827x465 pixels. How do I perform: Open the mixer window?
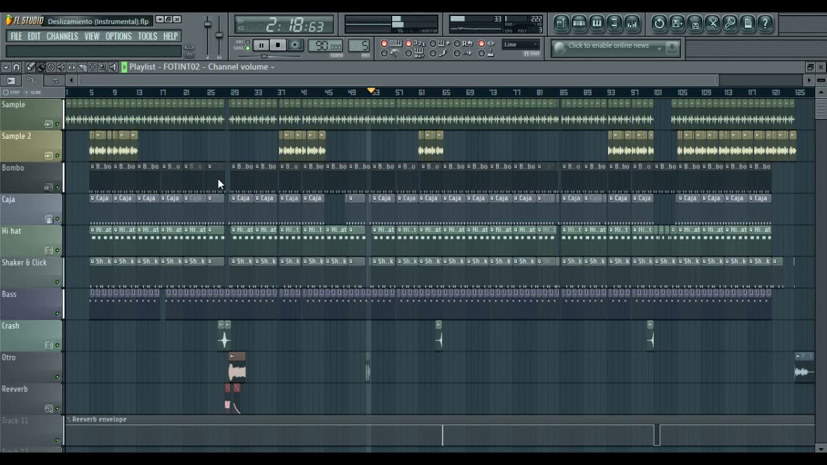(632, 24)
